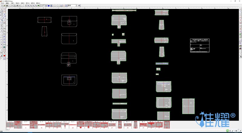Click the green oval icon in top toolbar
242x133 pixels.
[x=38, y=5]
